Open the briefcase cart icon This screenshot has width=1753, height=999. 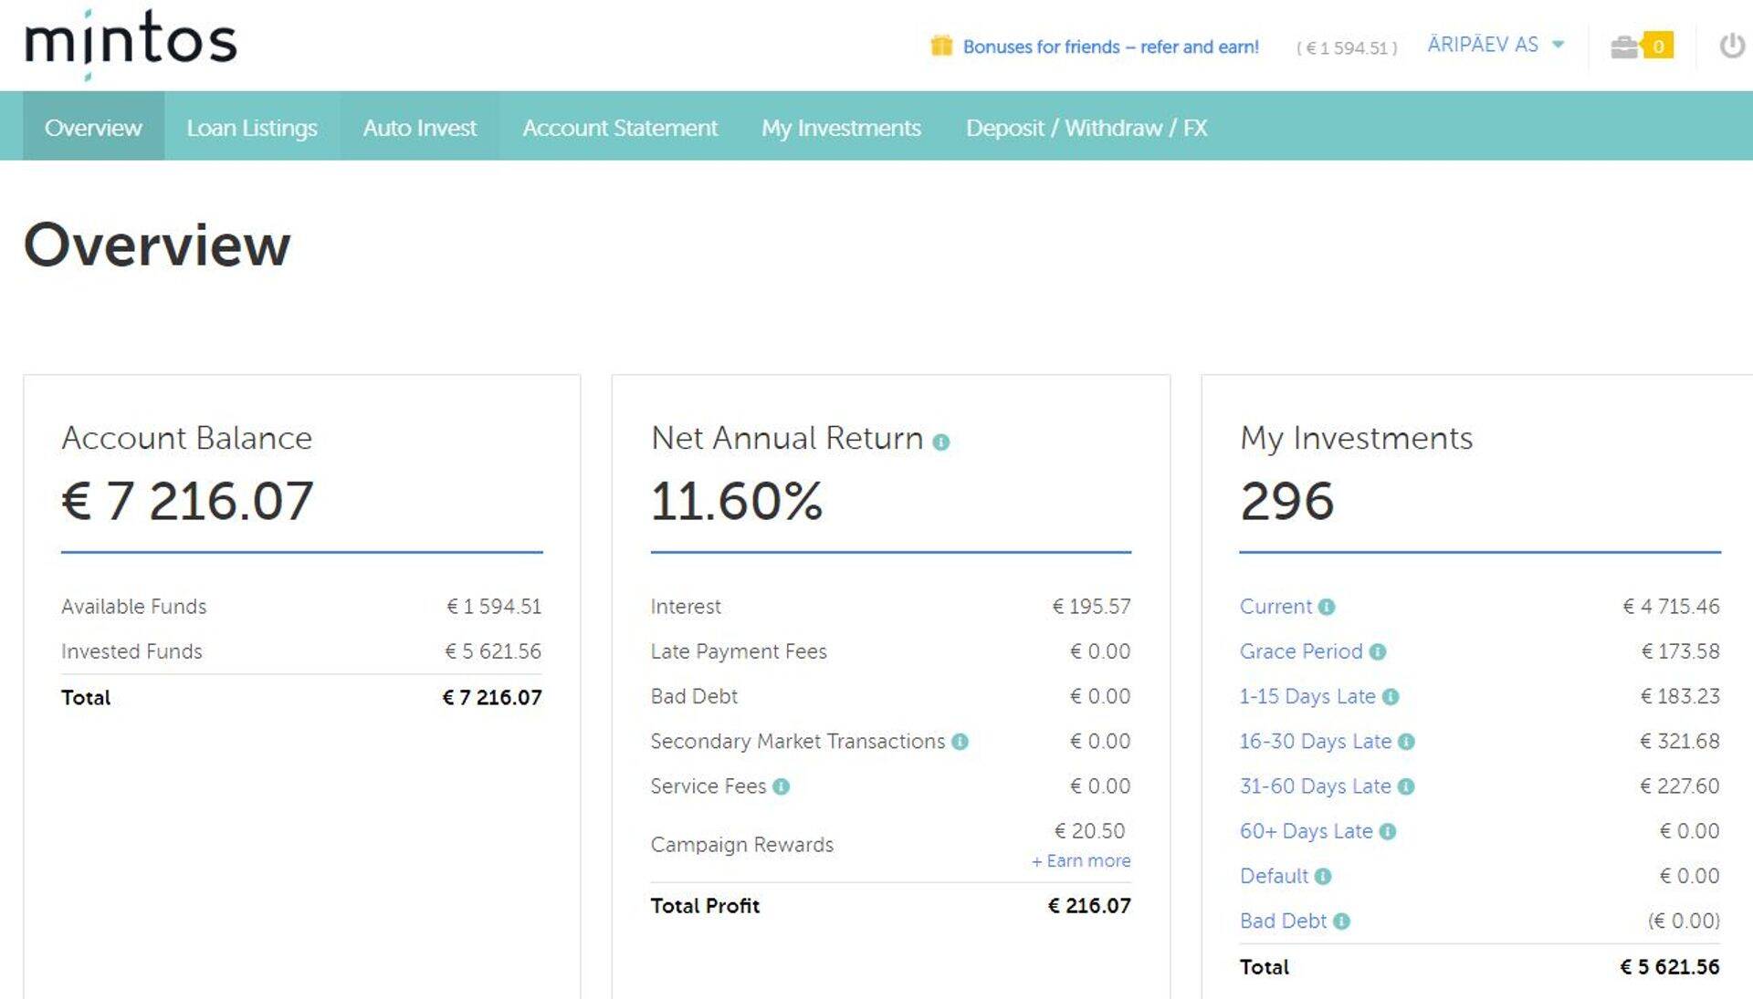[1625, 47]
